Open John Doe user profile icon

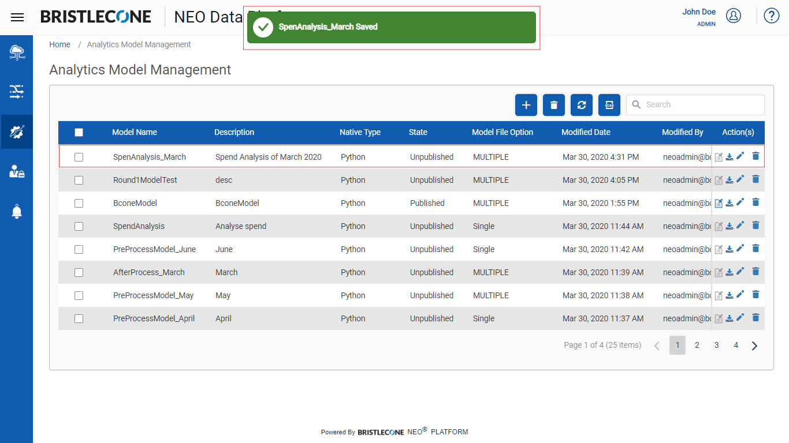coord(734,16)
